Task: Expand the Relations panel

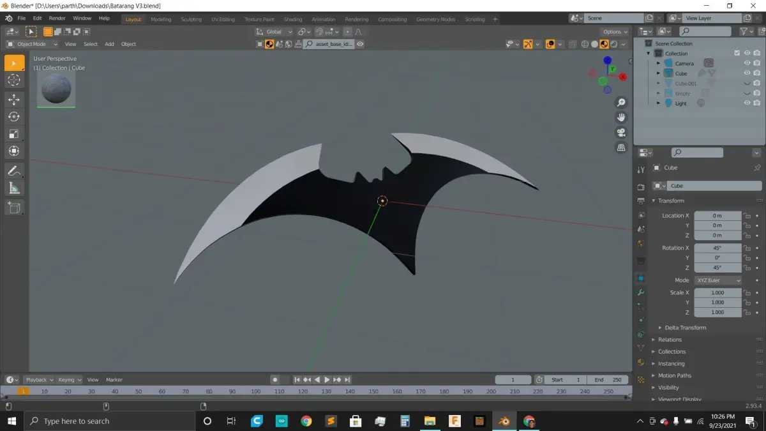Action: point(670,340)
